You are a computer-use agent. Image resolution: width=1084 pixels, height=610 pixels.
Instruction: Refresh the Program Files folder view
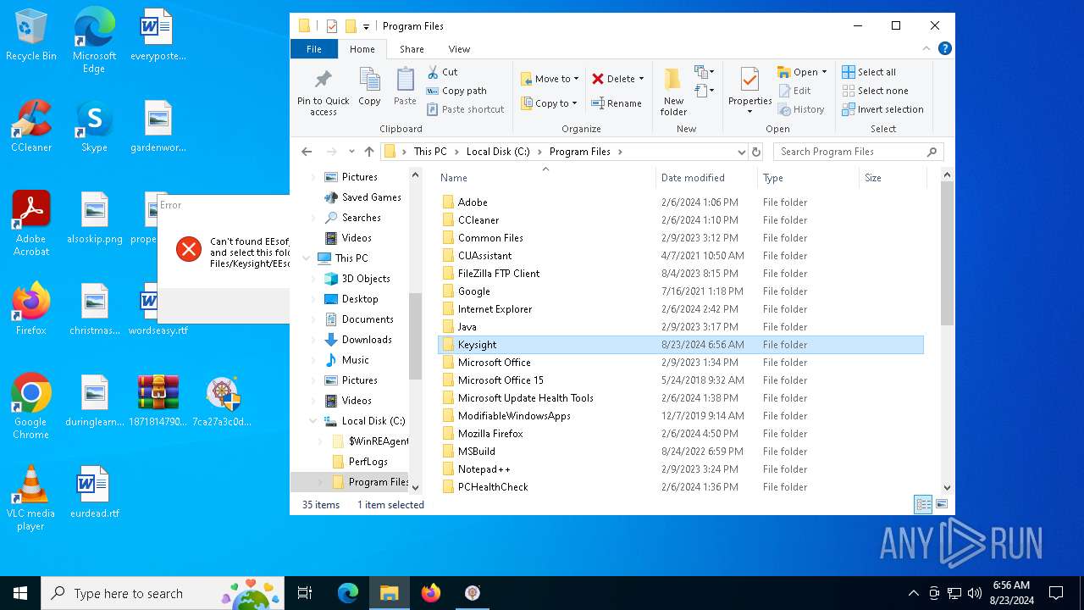click(x=756, y=152)
